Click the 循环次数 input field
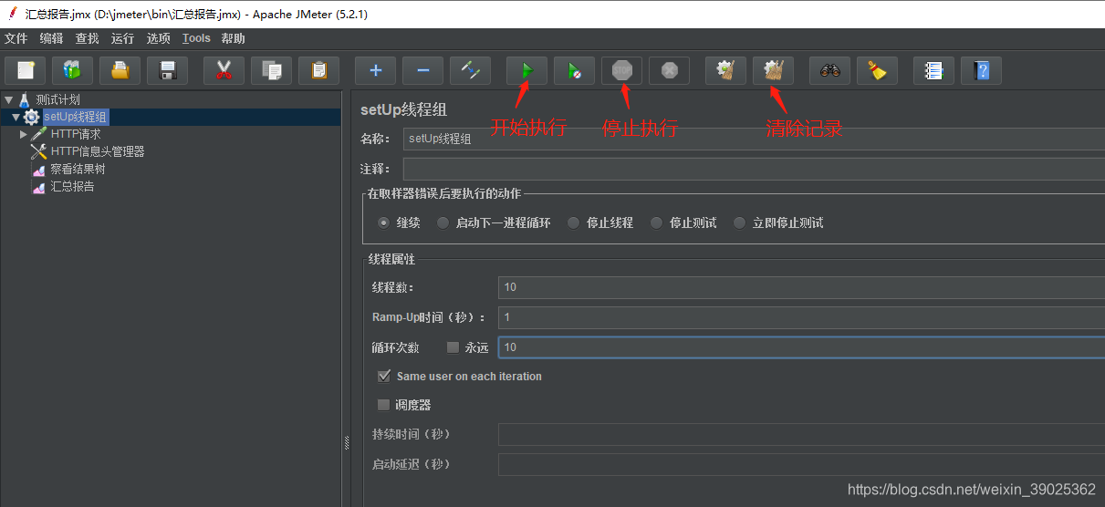1105x507 pixels. (x=801, y=347)
